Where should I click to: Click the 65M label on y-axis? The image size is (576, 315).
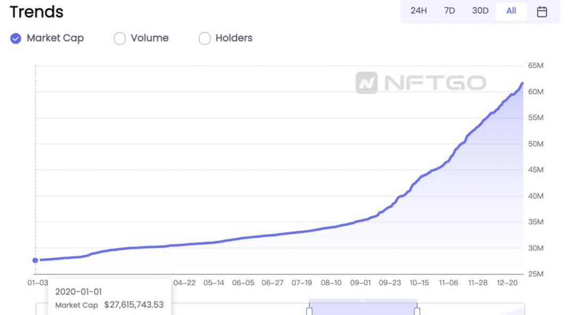click(535, 65)
